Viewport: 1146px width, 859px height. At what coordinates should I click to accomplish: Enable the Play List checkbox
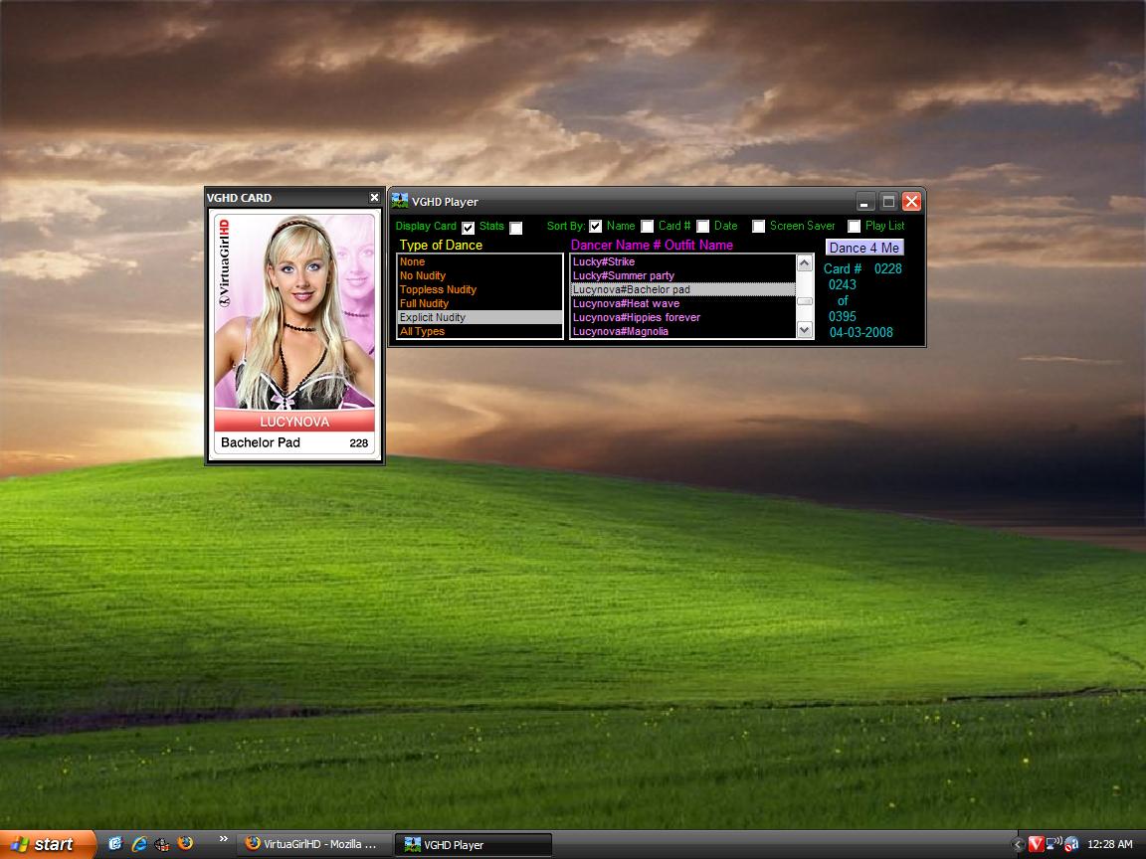pos(854,227)
